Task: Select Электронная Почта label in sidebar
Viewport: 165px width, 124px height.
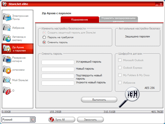Action: click(x=20, y=17)
